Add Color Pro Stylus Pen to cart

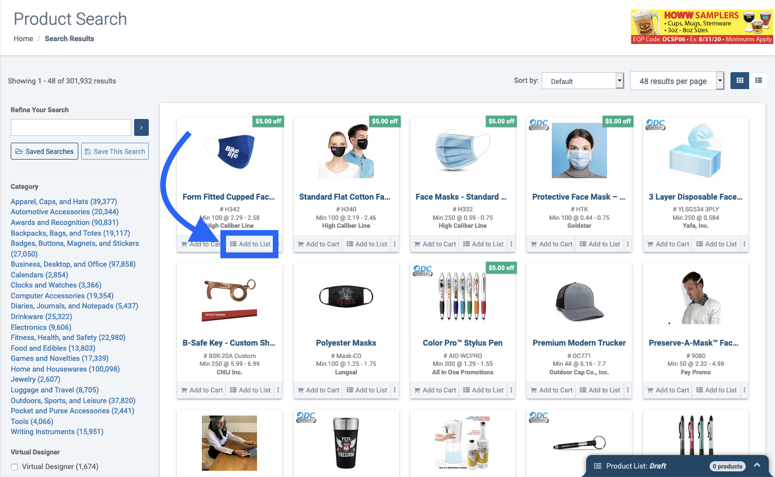(435, 390)
